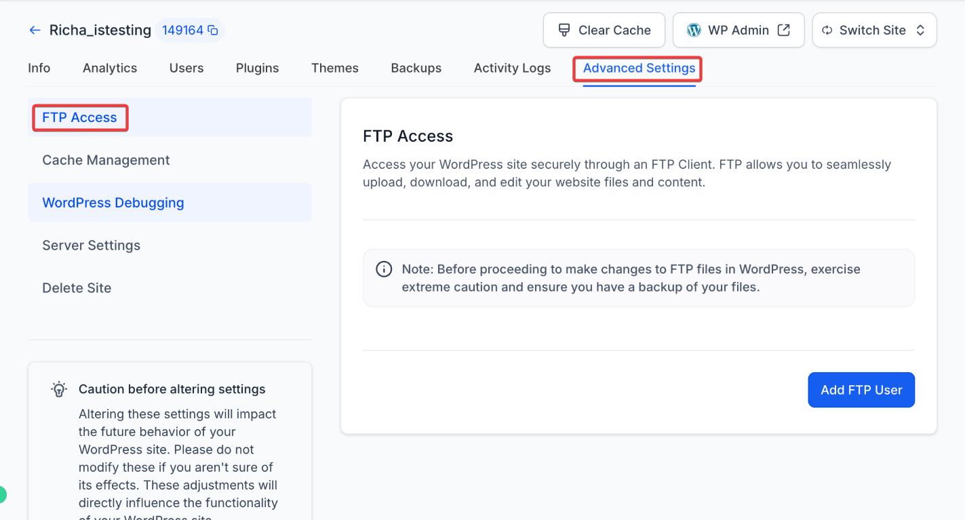
Task: Click the Switch Site swap icon
Action: click(x=827, y=31)
